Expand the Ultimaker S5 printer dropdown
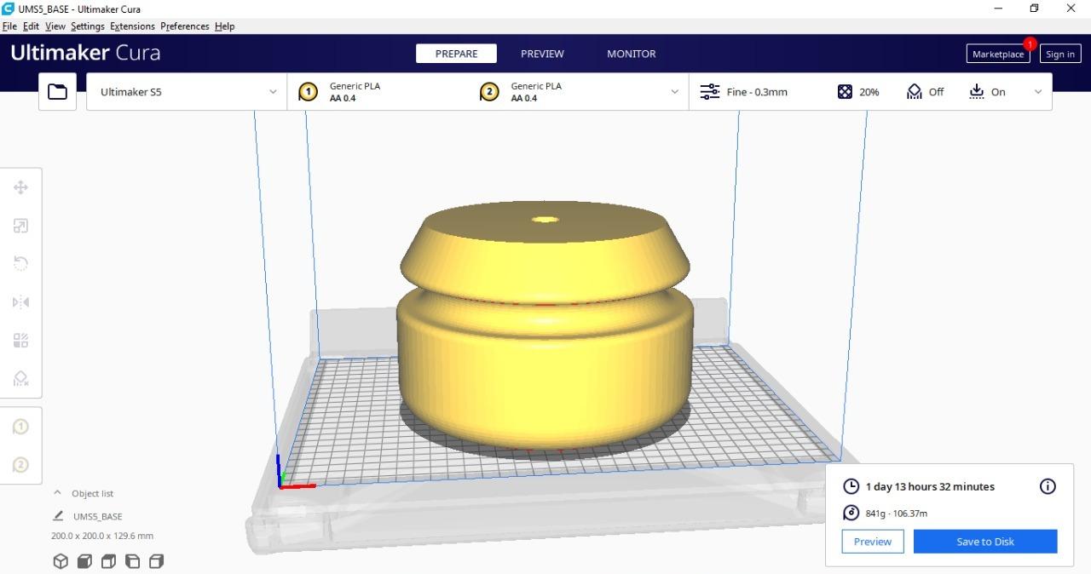Screen dimensions: 1091x574 coord(187,92)
